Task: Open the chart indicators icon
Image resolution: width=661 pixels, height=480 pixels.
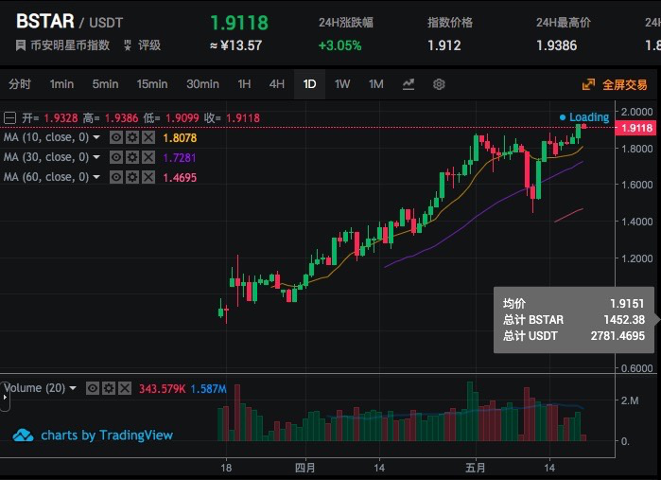Action: coord(409,84)
